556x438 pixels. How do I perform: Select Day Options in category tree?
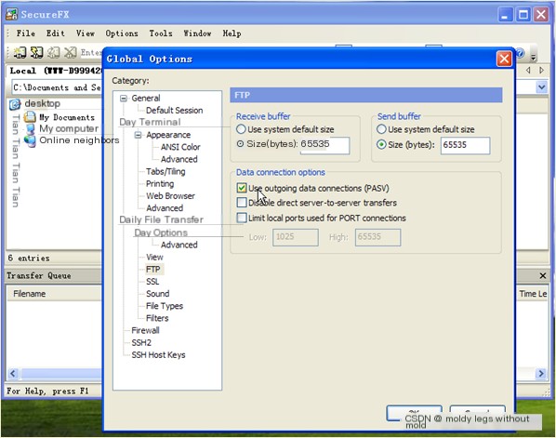161,233
